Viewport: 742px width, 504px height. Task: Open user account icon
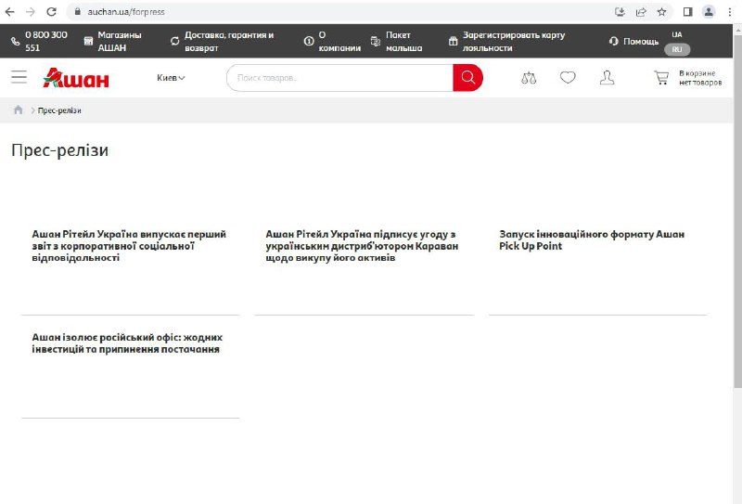point(607,78)
